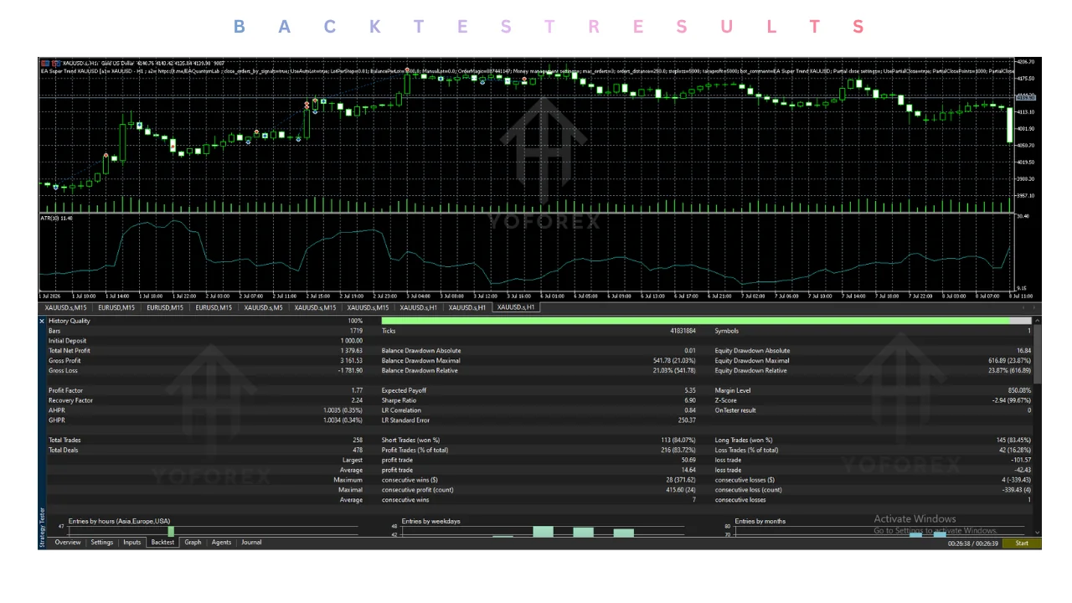
Task: Click the value 616.89 (23.87%)
Action: point(1009,361)
